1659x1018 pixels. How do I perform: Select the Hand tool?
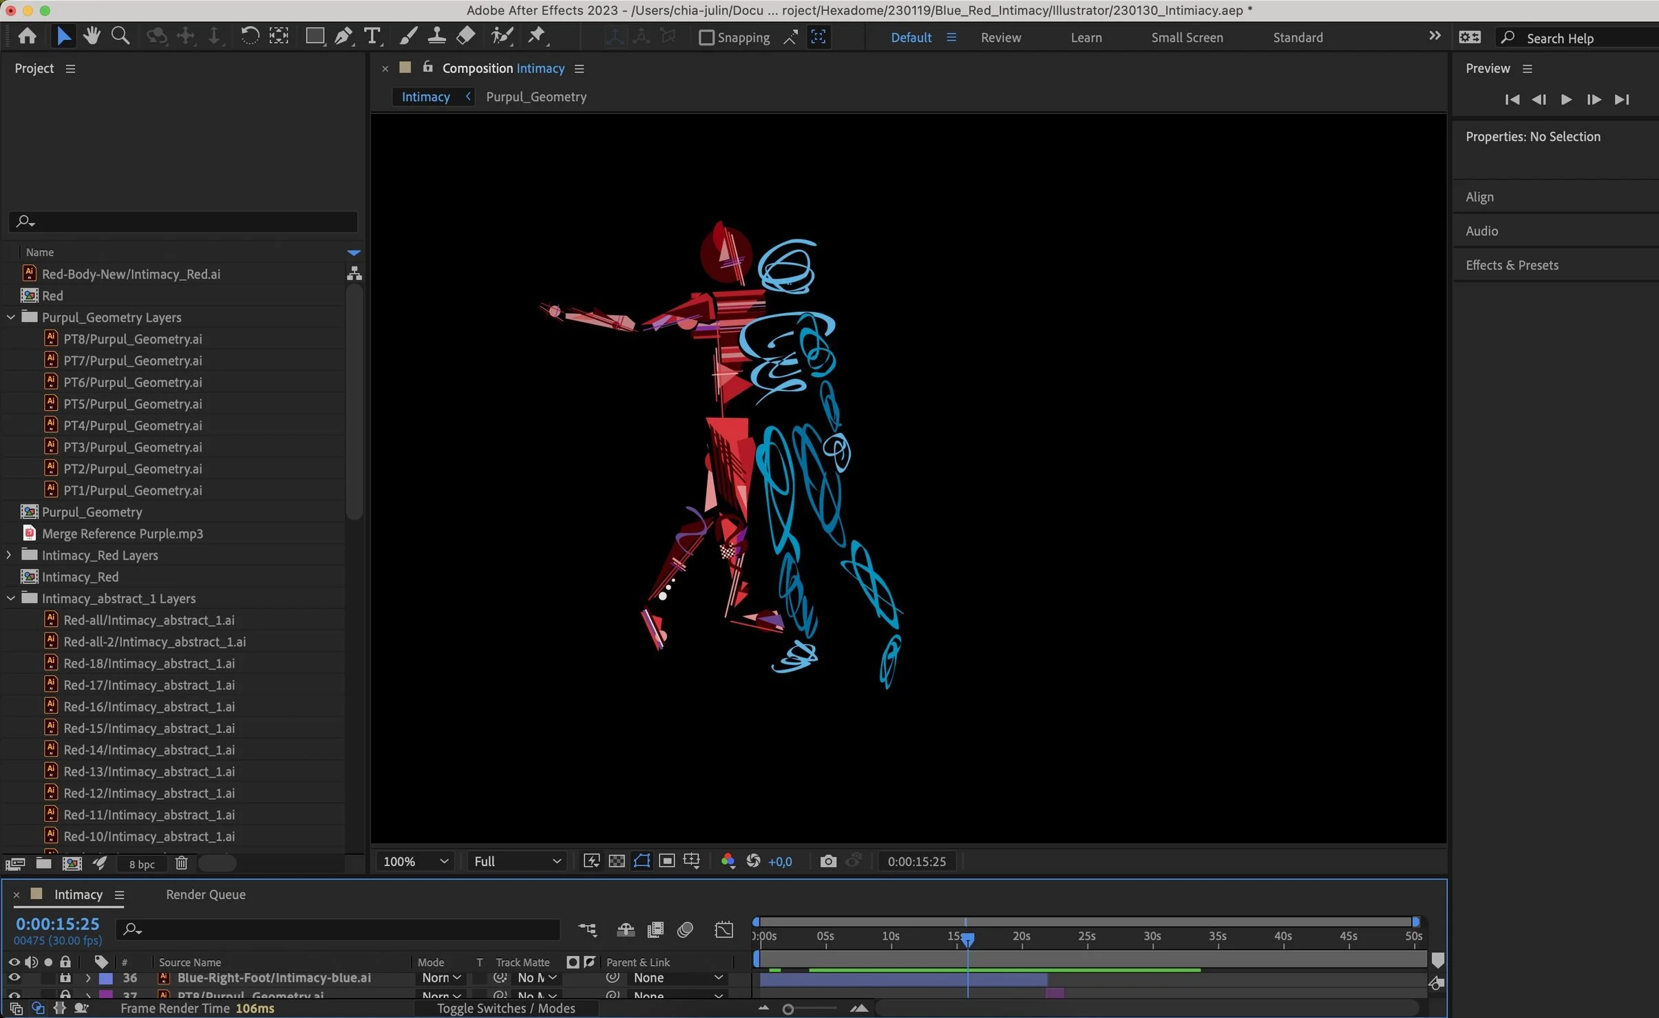tap(92, 36)
